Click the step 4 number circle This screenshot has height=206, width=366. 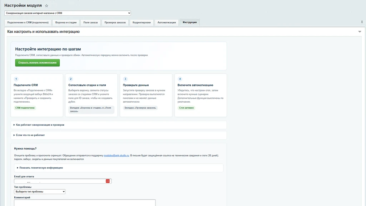180,79
